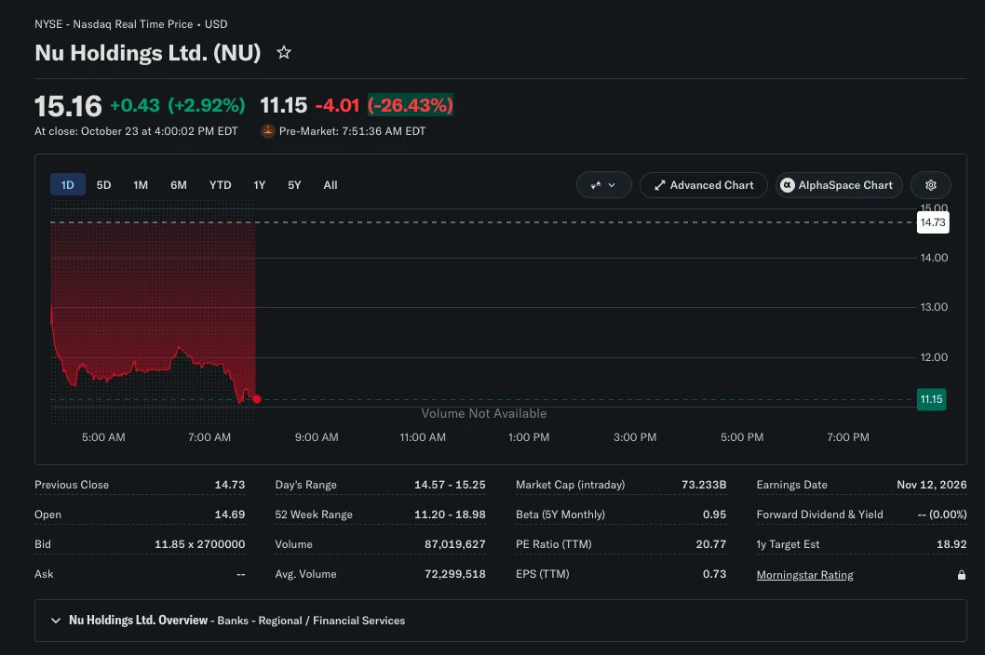Open the AlphaSpace Chart

point(839,185)
